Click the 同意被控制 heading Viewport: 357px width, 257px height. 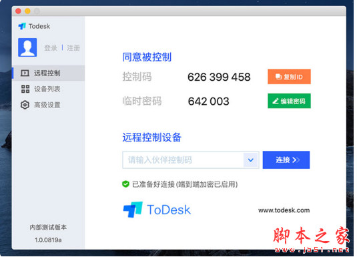(x=147, y=57)
